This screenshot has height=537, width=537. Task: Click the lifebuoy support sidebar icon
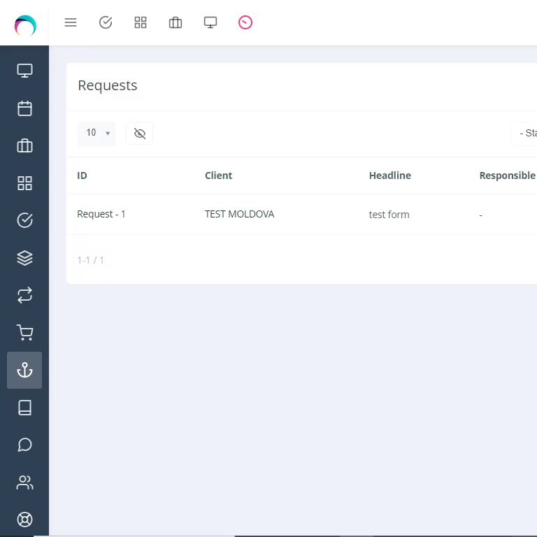(24, 520)
